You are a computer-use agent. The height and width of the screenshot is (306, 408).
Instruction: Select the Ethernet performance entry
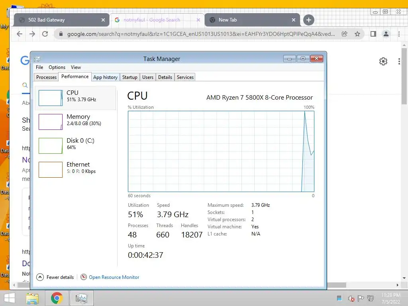coord(75,170)
